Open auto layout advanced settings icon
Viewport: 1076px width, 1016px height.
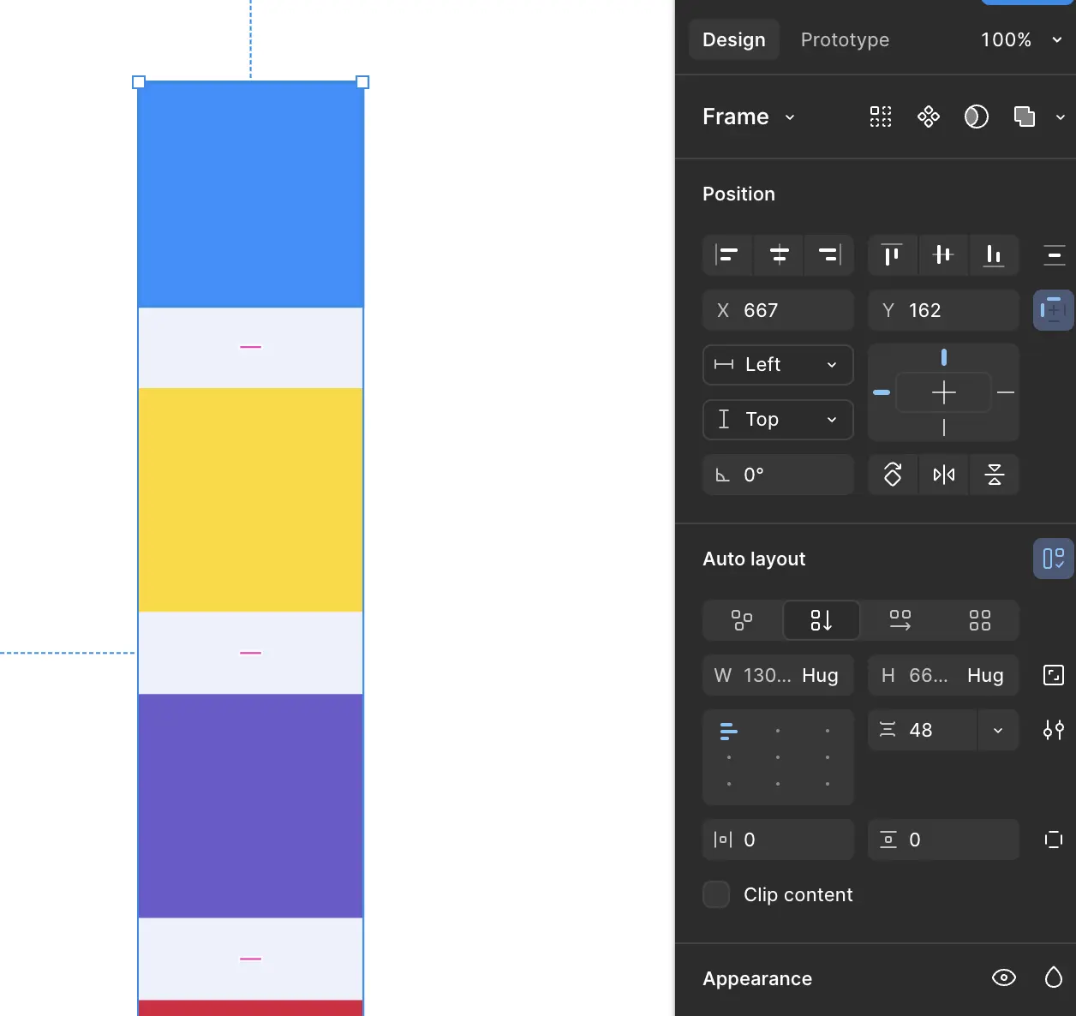click(x=1054, y=730)
